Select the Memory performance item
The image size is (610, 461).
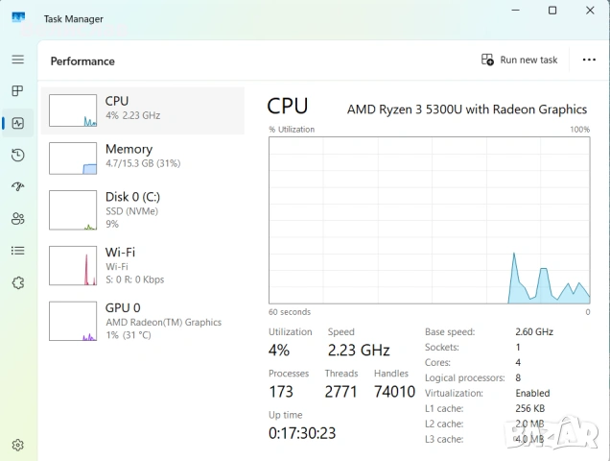(143, 158)
